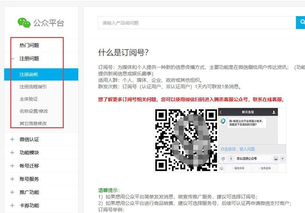
Task: Click the blue search magnifier button
Action: pyautogui.click(x=301, y=23)
